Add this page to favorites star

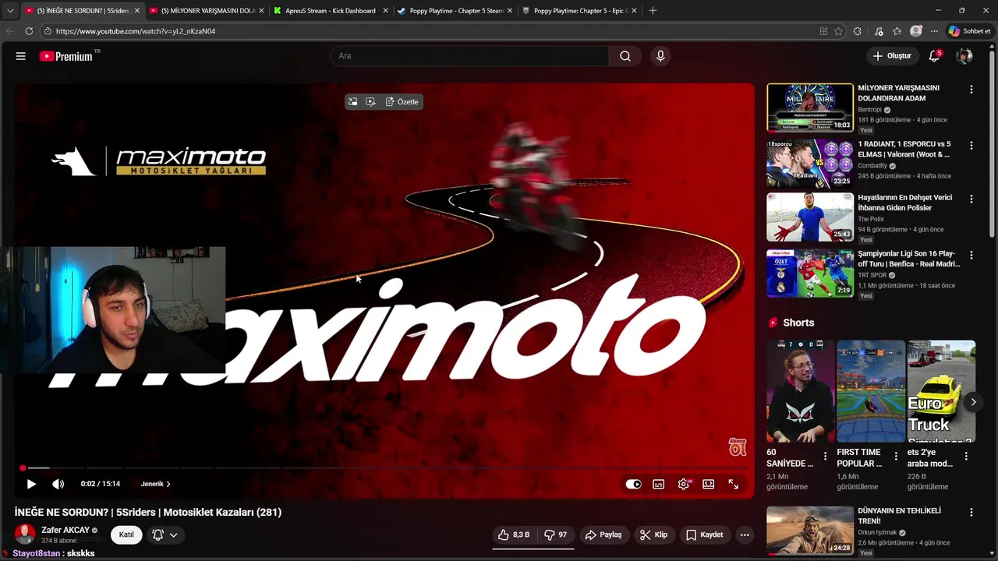coord(839,31)
